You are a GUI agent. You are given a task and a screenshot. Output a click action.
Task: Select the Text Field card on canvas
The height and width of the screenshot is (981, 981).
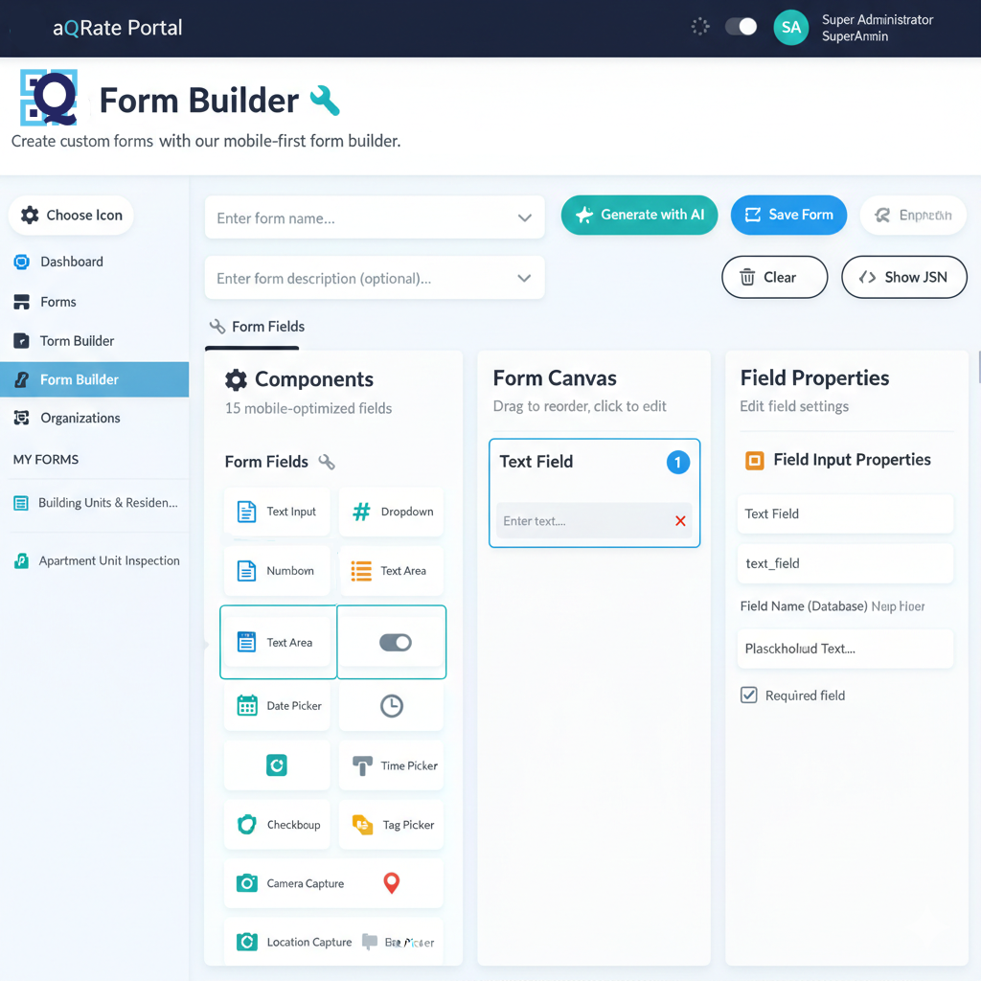tap(594, 493)
